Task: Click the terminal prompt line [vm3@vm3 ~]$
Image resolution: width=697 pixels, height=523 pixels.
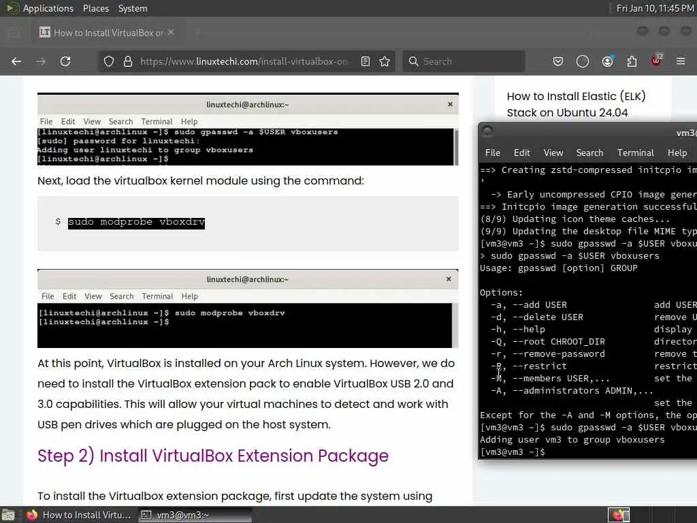Action: pyautogui.click(x=513, y=452)
